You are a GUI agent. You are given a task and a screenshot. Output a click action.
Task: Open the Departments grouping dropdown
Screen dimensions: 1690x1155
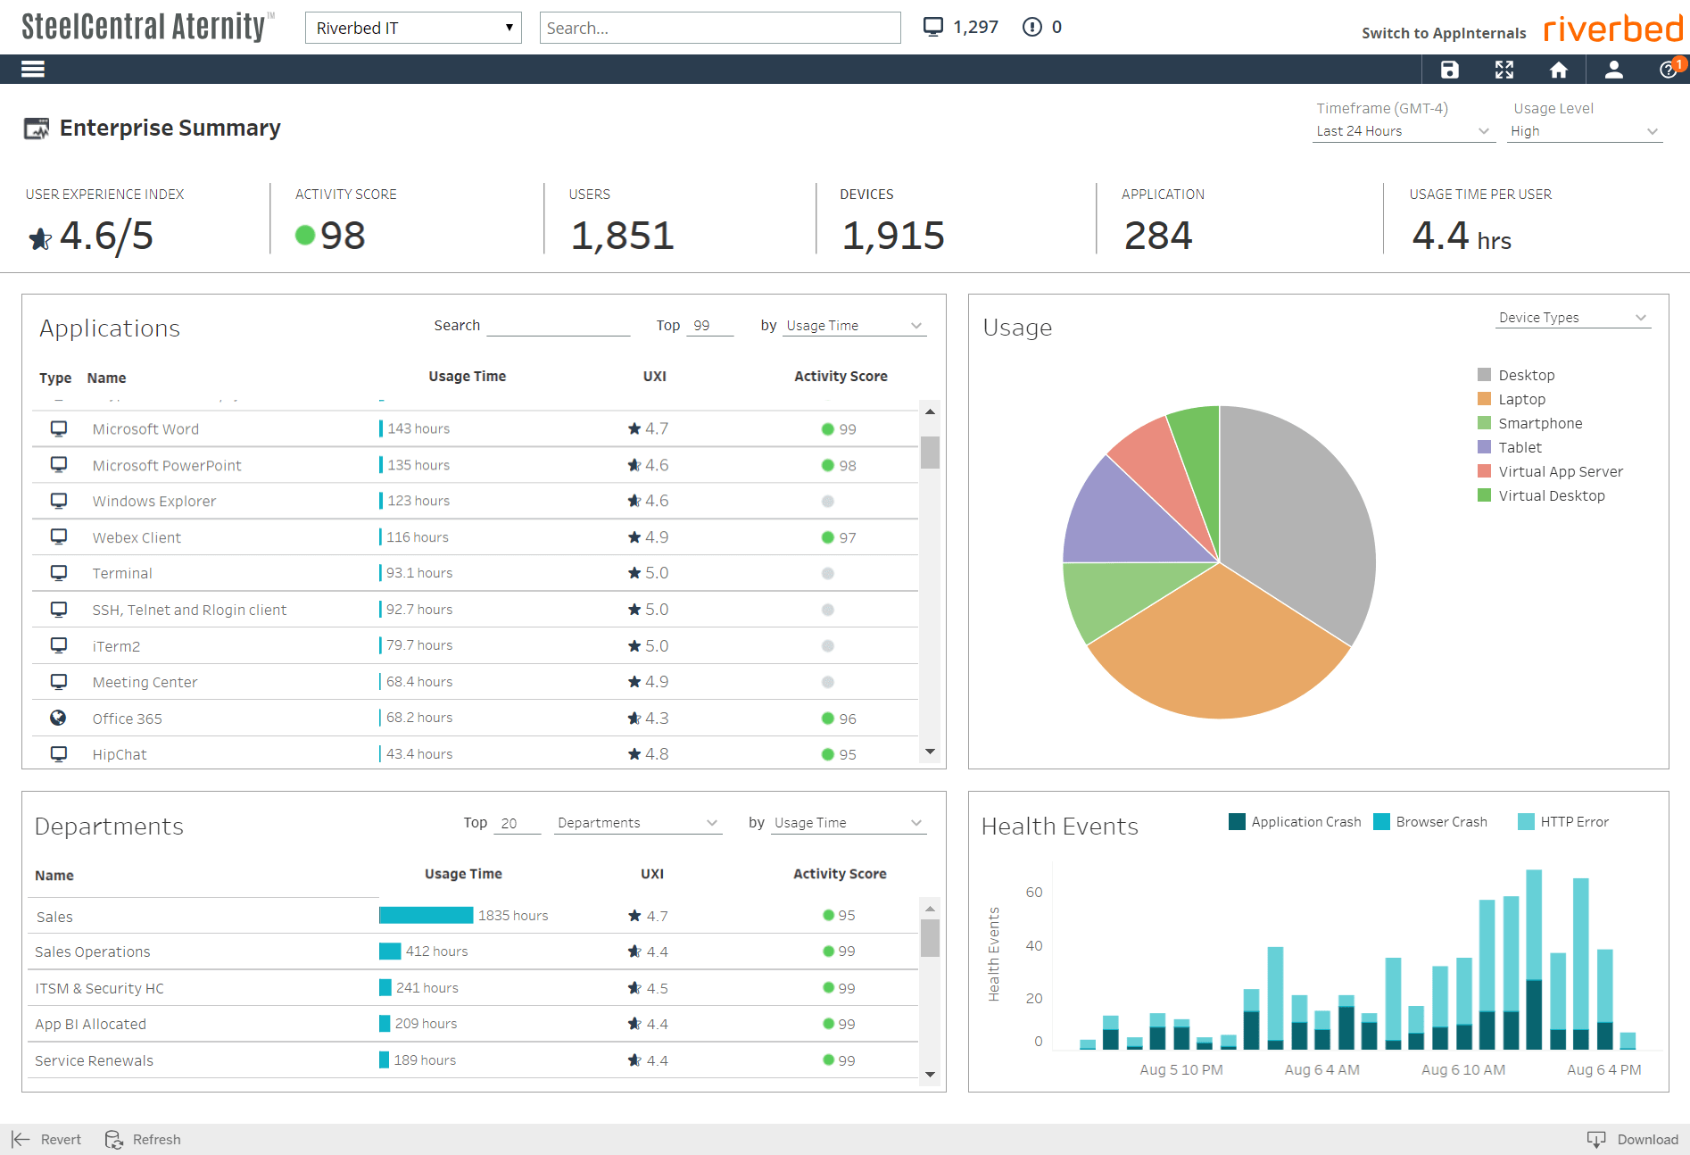point(637,823)
